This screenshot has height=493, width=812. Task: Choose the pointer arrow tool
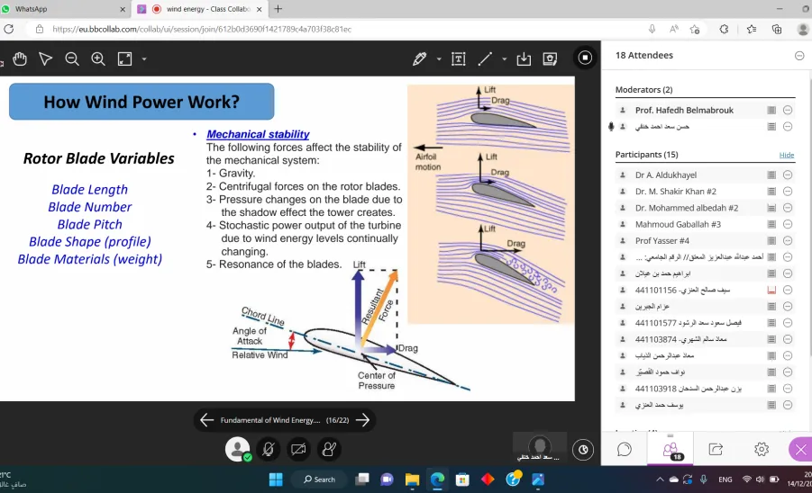click(x=46, y=58)
